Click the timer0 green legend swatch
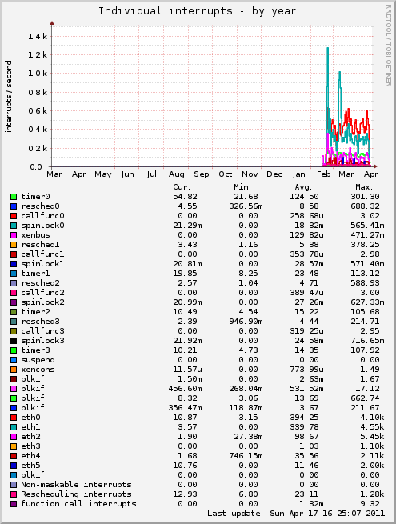The width and height of the screenshot is (396, 524). [x=14, y=197]
